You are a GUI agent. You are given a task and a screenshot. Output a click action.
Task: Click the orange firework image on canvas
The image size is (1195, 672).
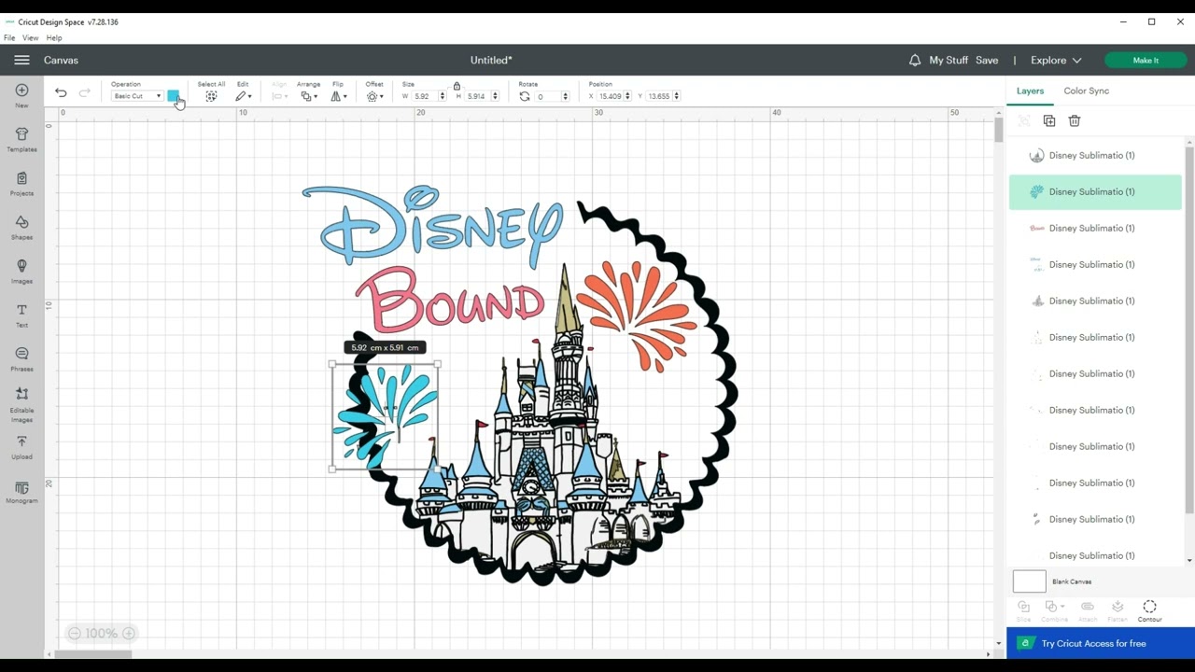coord(637,315)
